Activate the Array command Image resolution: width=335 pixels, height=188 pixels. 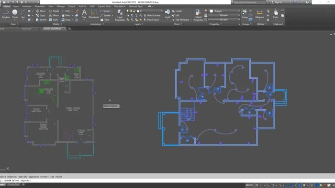point(66,20)
